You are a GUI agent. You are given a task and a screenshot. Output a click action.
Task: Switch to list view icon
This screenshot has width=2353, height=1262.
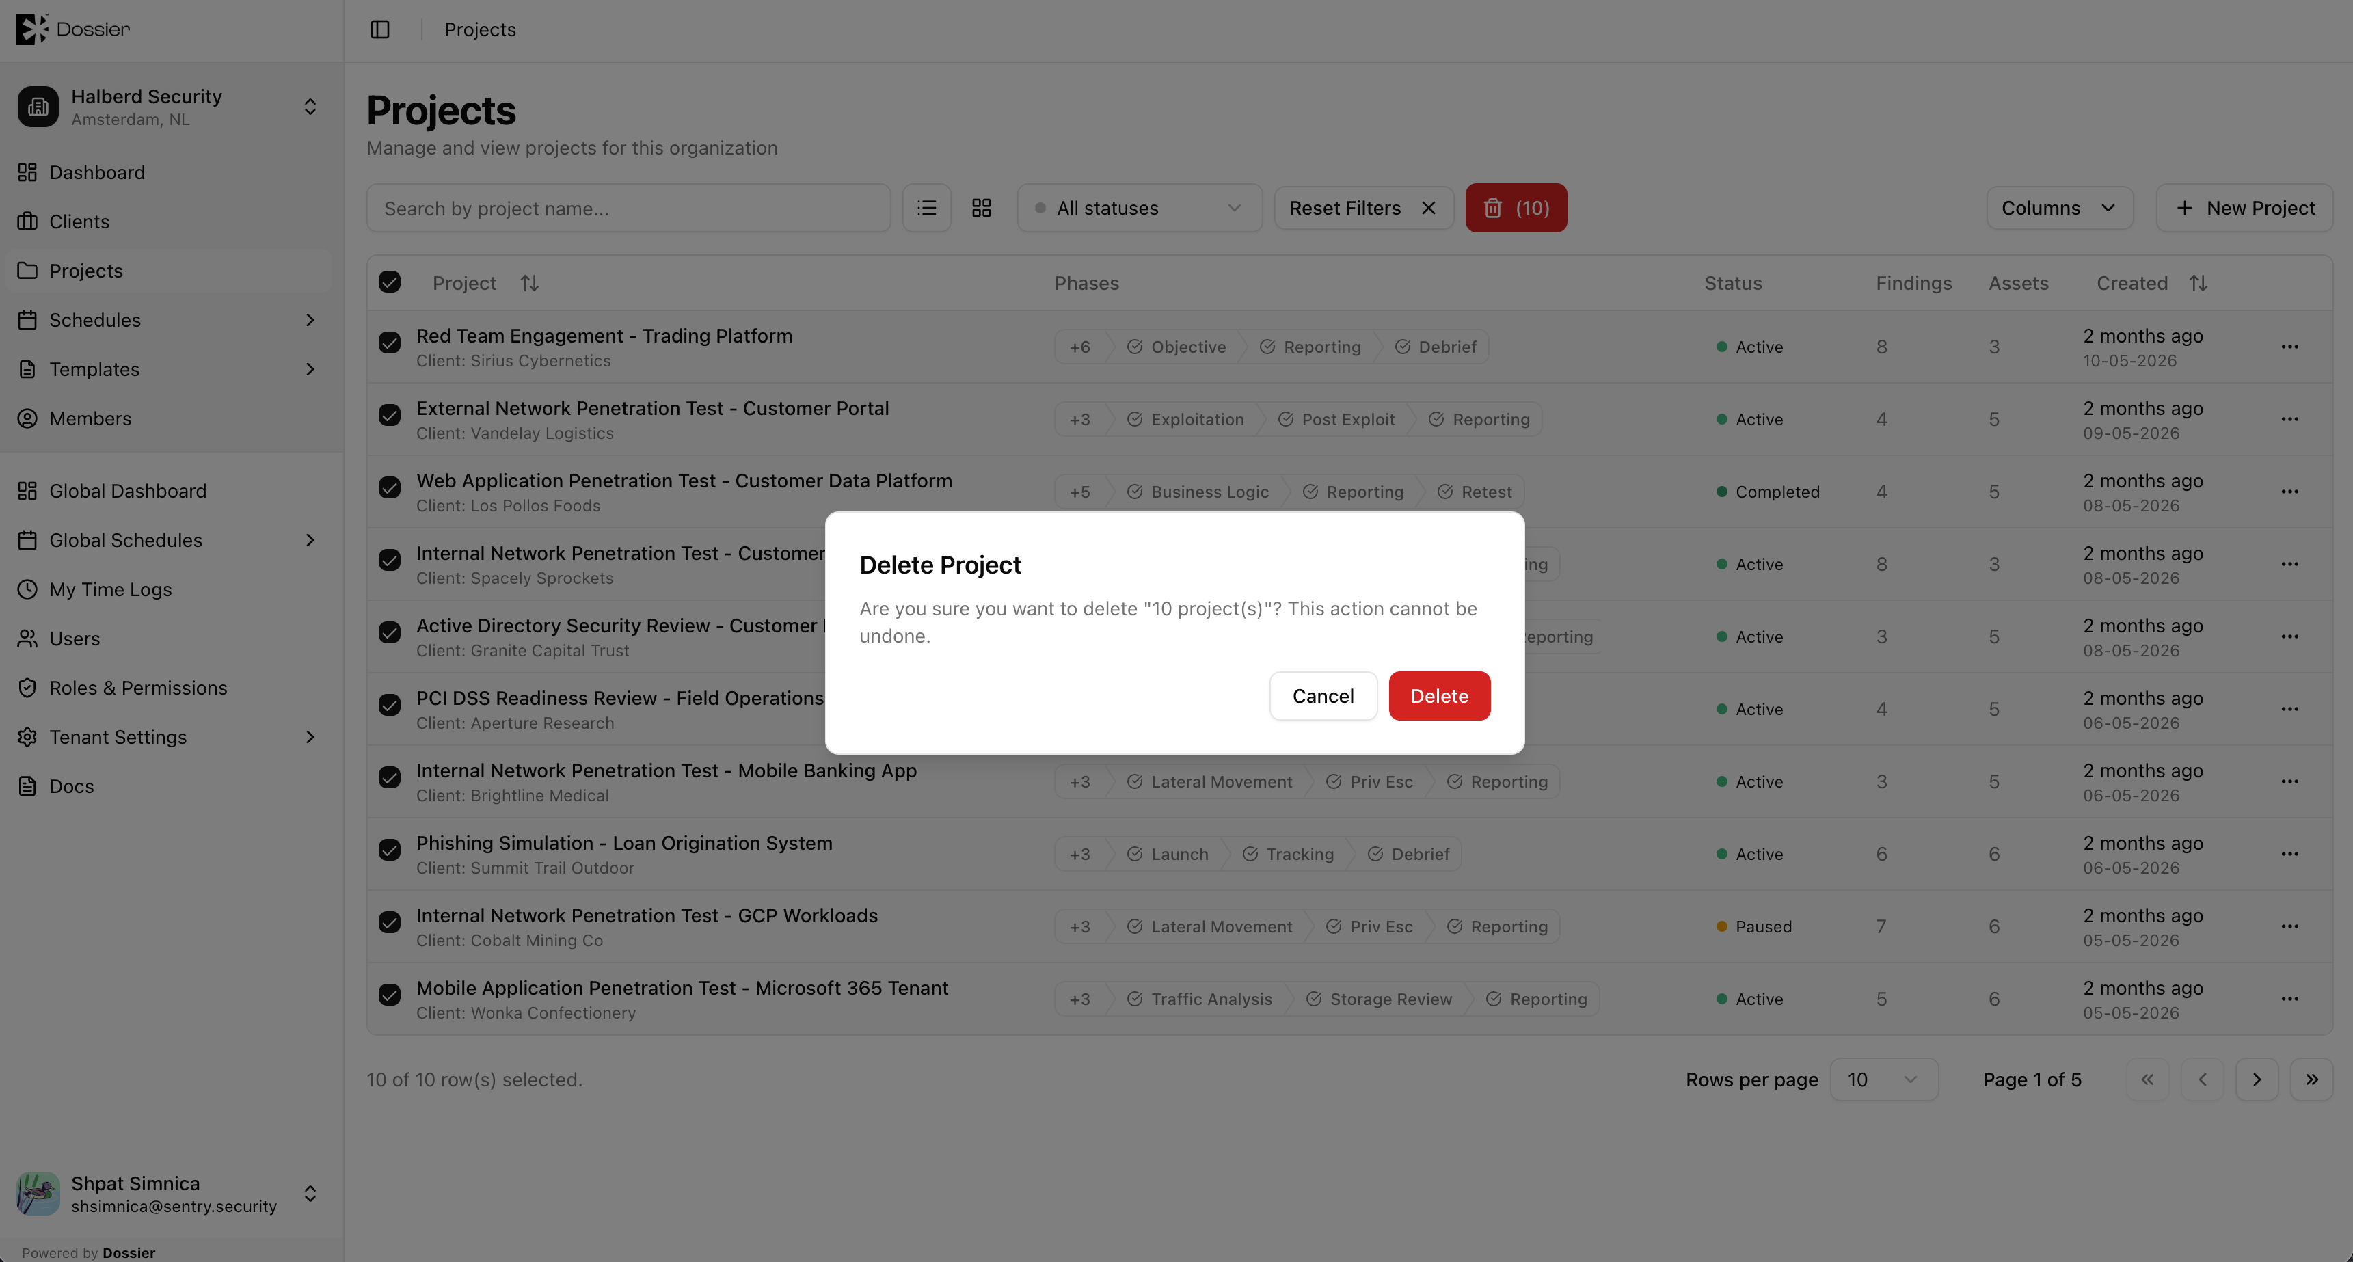[926, 209]
